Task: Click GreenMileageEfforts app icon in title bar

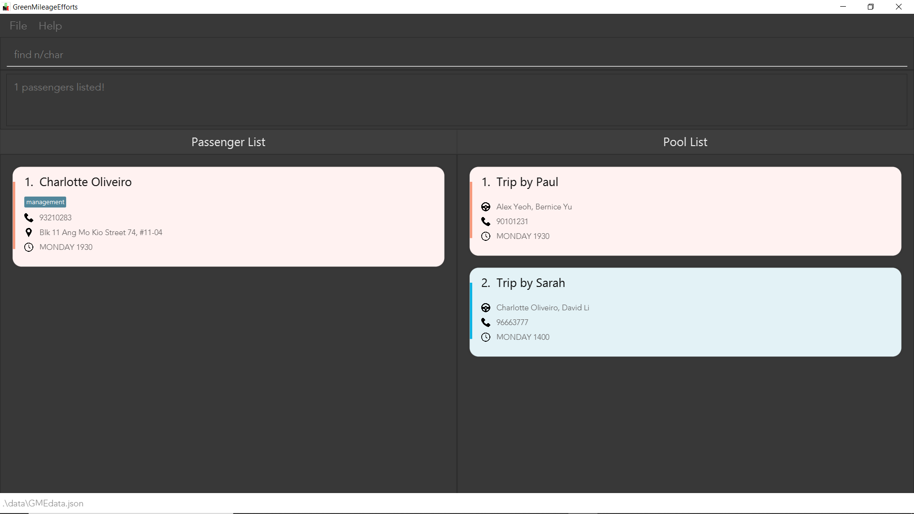Action: [6, 7]
